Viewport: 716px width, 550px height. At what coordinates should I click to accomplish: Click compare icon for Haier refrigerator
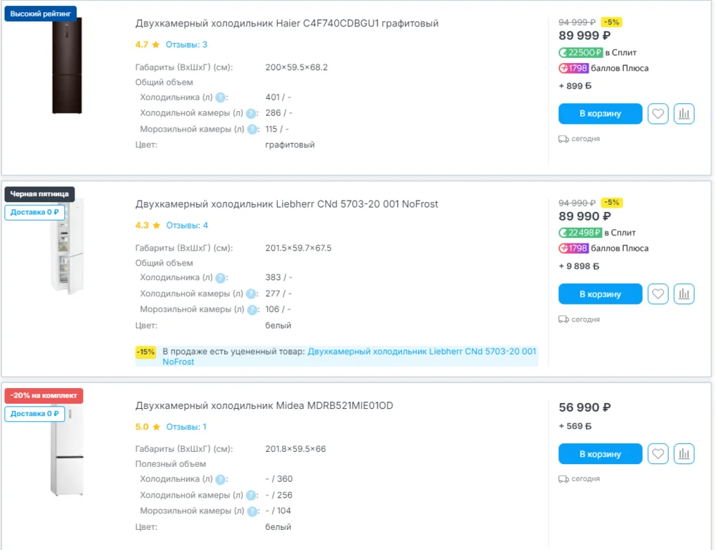pos(684,114)
